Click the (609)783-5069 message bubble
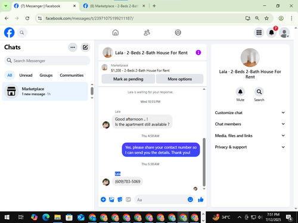 [x=128, y=181]
